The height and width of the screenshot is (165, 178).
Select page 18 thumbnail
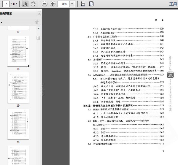tap(18, 51)
